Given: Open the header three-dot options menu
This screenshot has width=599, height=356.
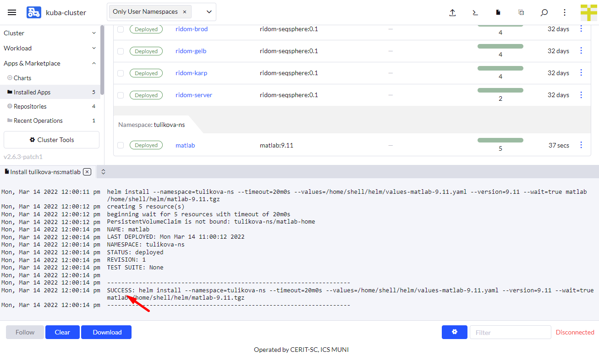Looking at the screenshot, I should (x=565, y=12).
